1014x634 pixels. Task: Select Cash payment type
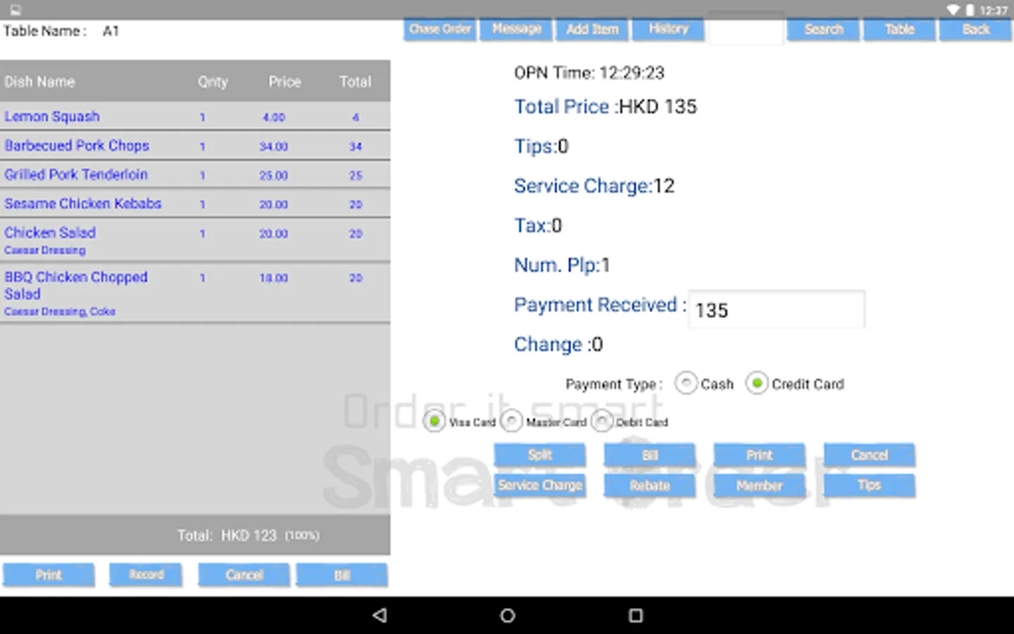click(x=686, y=383)
